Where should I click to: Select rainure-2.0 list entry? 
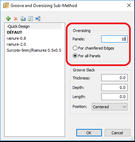tap(16, 44)
